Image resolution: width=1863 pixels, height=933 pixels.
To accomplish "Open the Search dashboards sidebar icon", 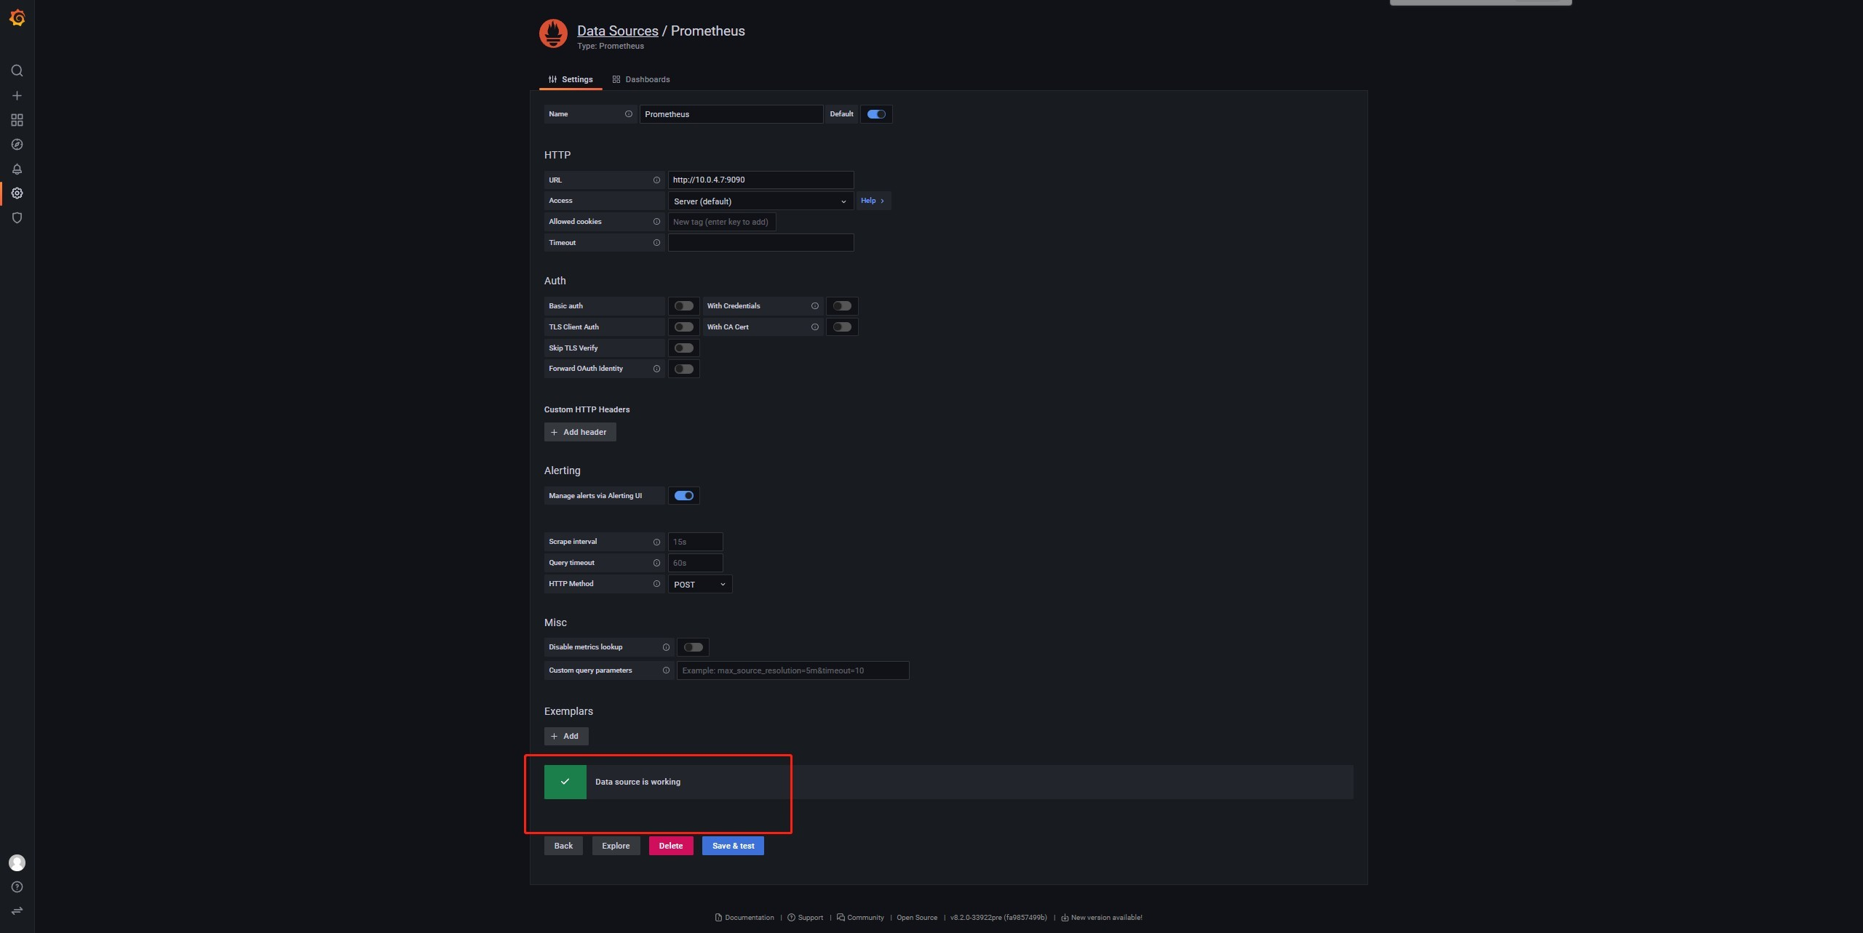I will [x=17, y=71].
